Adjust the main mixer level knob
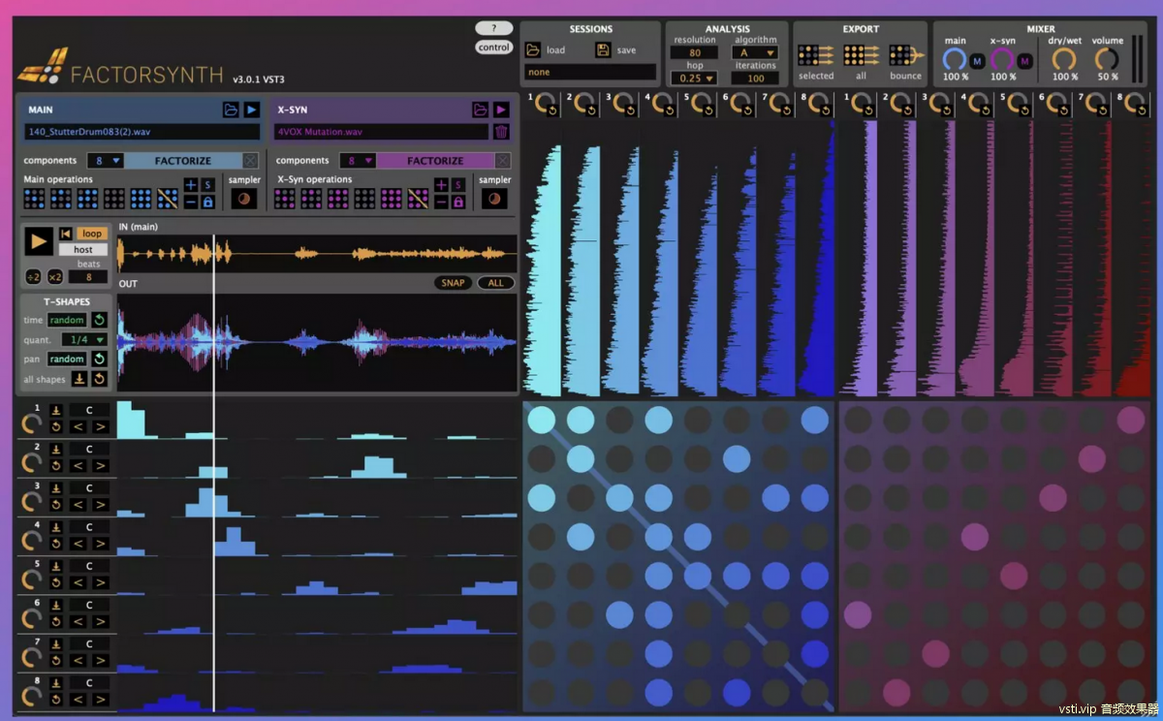This screenshot has height=721, width=1163. pos(956,60)
